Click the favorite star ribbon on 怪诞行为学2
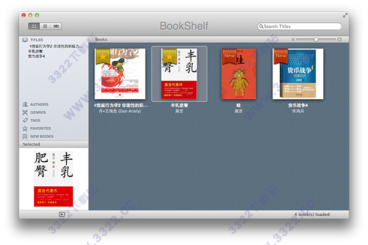Image resolution: width=368 pixels, height=245 pixels. tap(103, 56)
